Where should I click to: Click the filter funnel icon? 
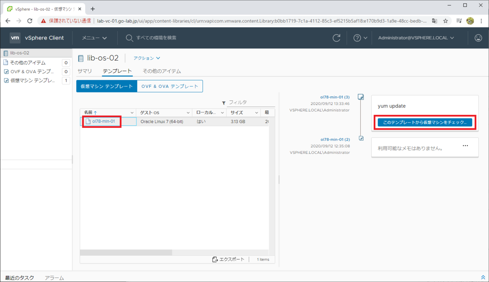click(224, 103)
